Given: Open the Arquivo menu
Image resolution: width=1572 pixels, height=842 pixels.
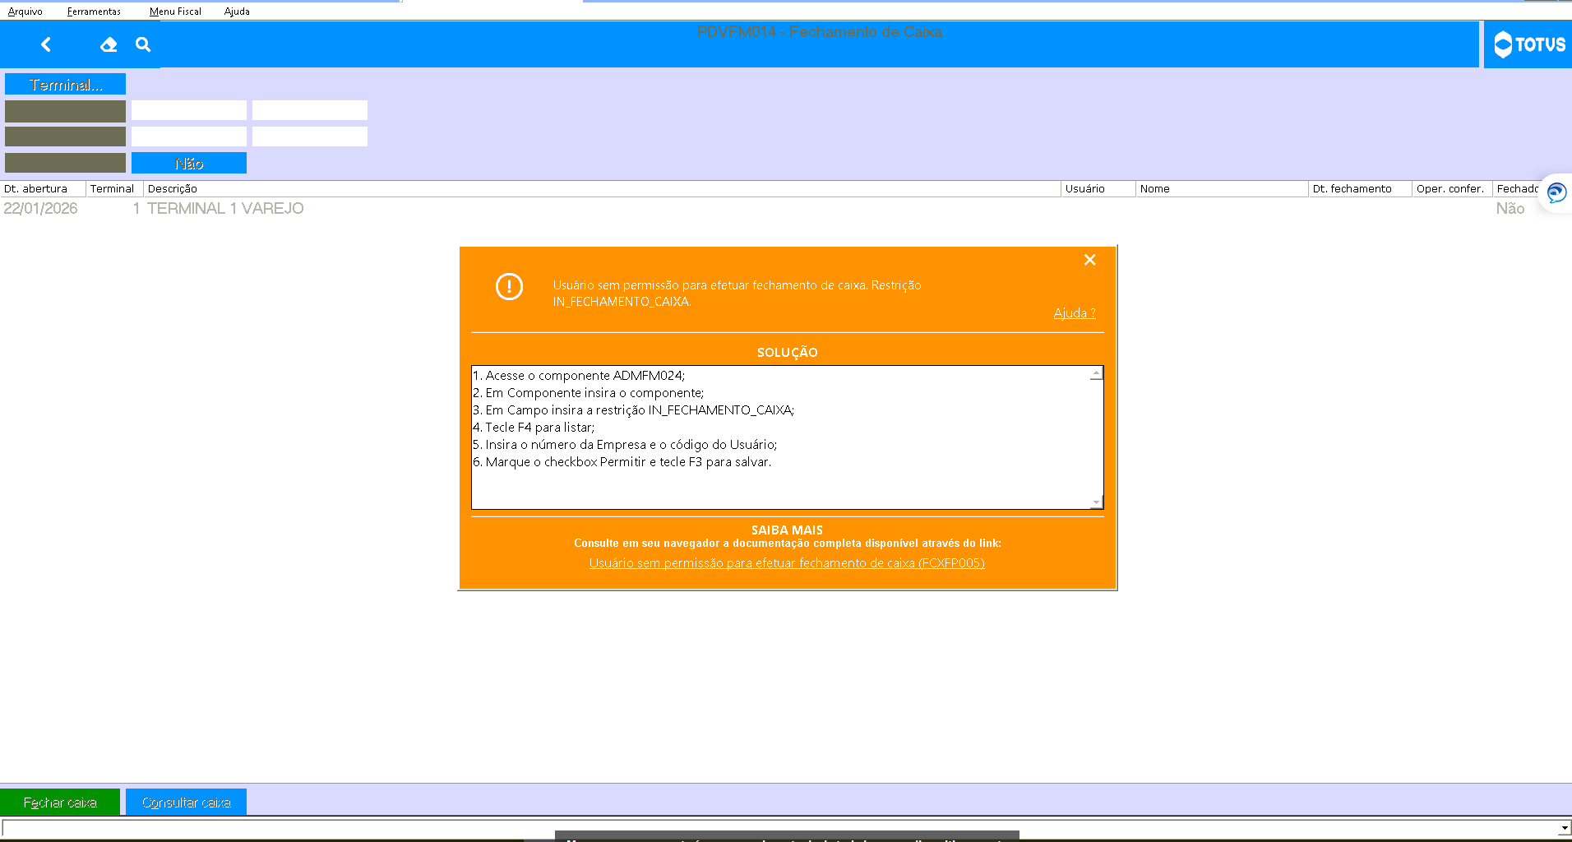Looking at the screenshot, I should pos(25,12).
